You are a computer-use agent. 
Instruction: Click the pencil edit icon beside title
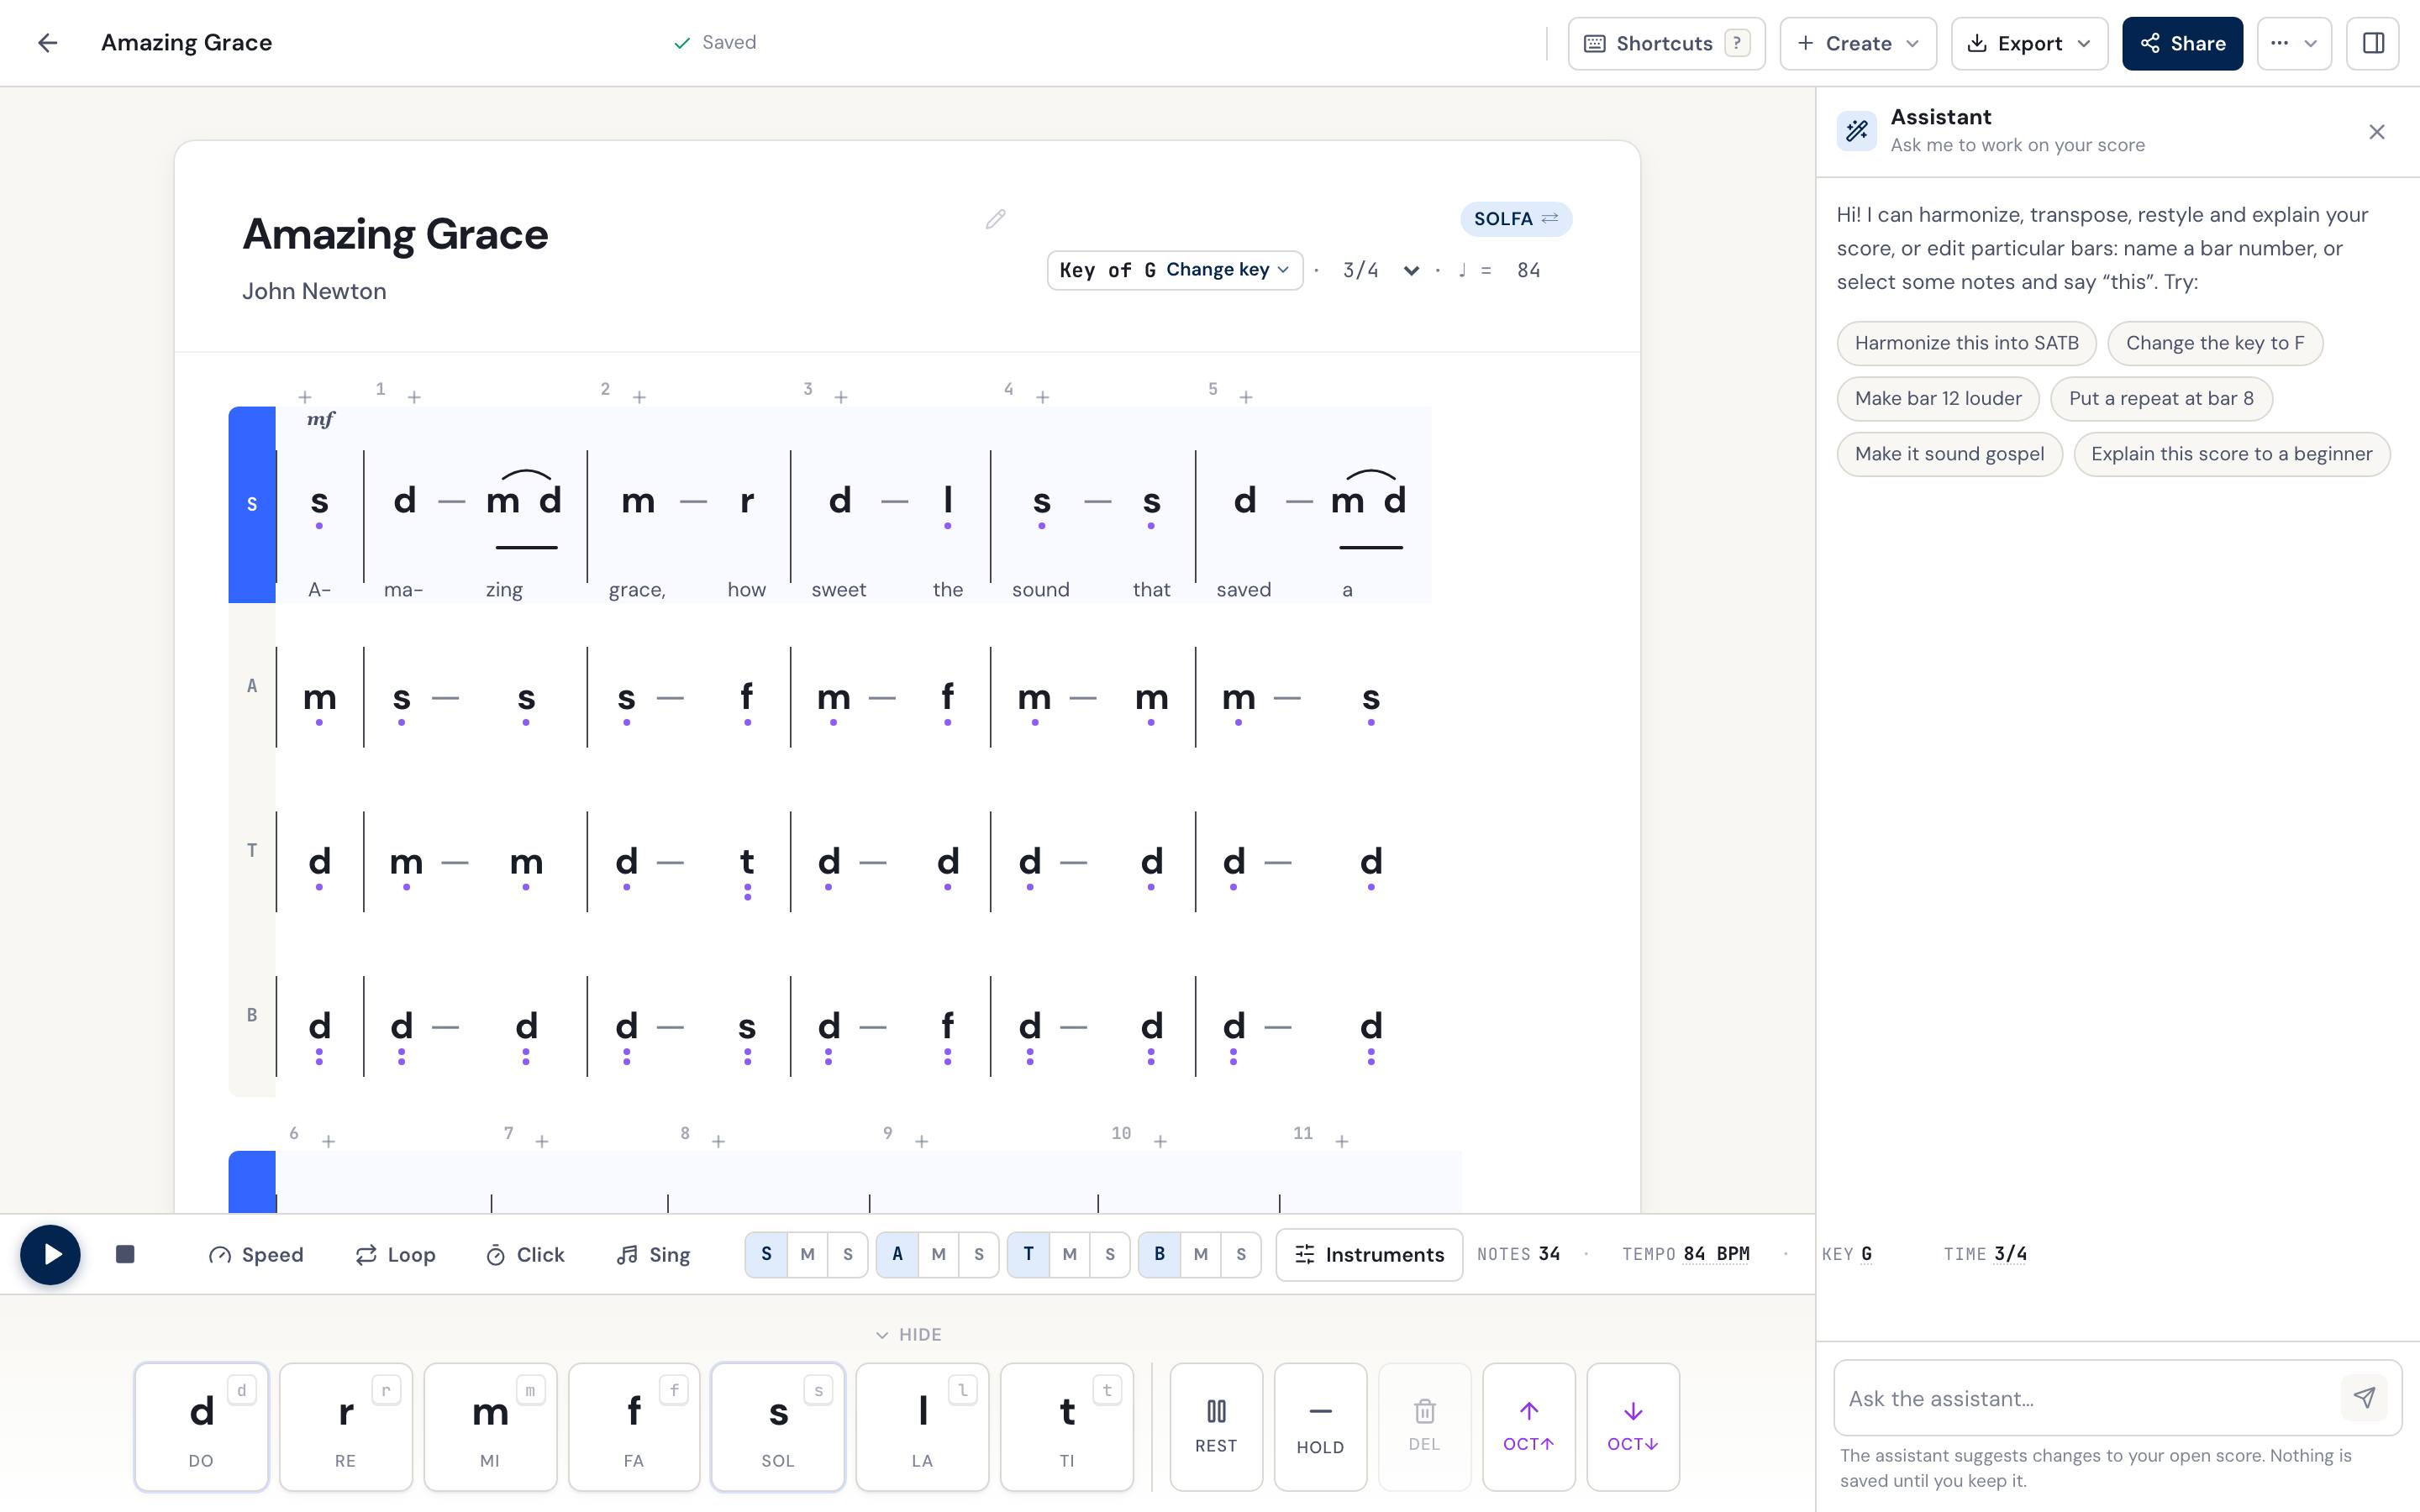[995, 219]
